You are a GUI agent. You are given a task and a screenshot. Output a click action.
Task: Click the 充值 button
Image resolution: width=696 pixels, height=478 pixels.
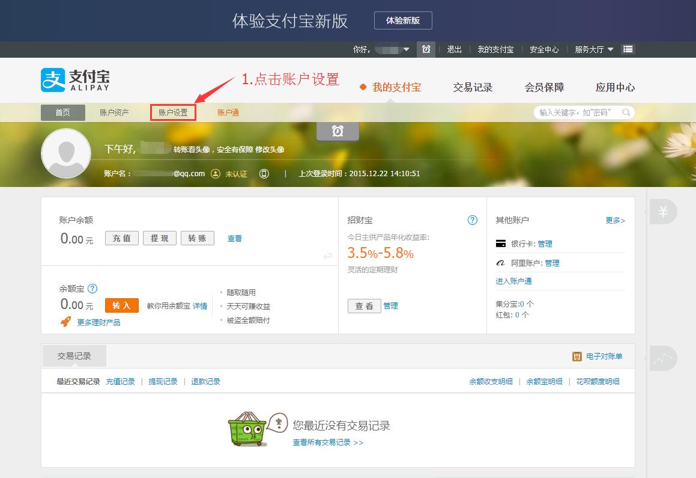pyautogui.click(x=122, y=238)
